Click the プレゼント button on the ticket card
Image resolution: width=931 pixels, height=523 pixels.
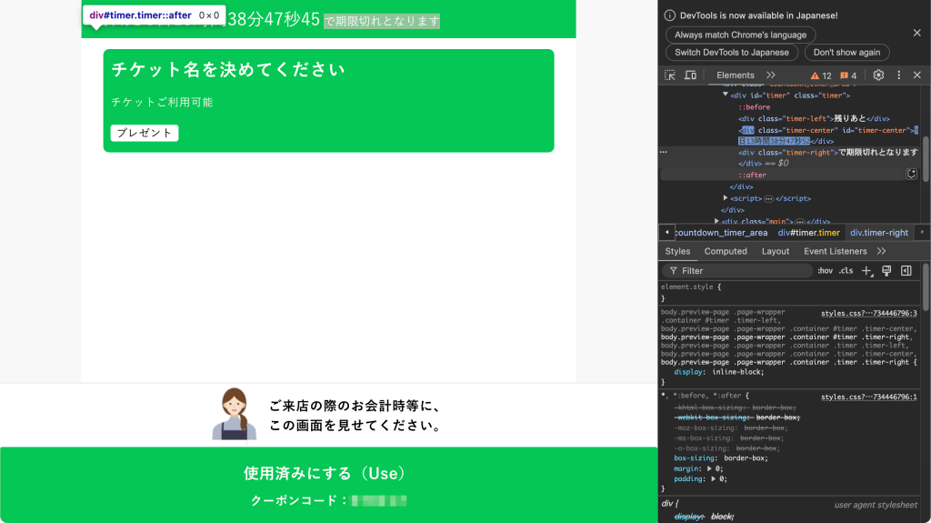point(145,133)
